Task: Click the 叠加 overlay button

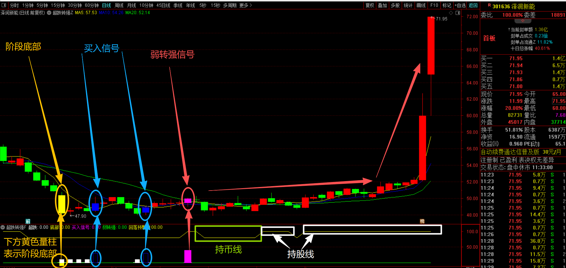Action: [x=382, y=5]
